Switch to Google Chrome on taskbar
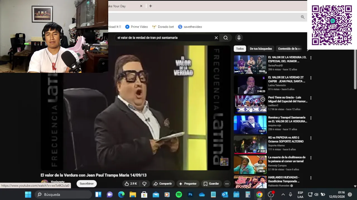The height and width of the screenshot is (200, 357). tap(259, 194)
